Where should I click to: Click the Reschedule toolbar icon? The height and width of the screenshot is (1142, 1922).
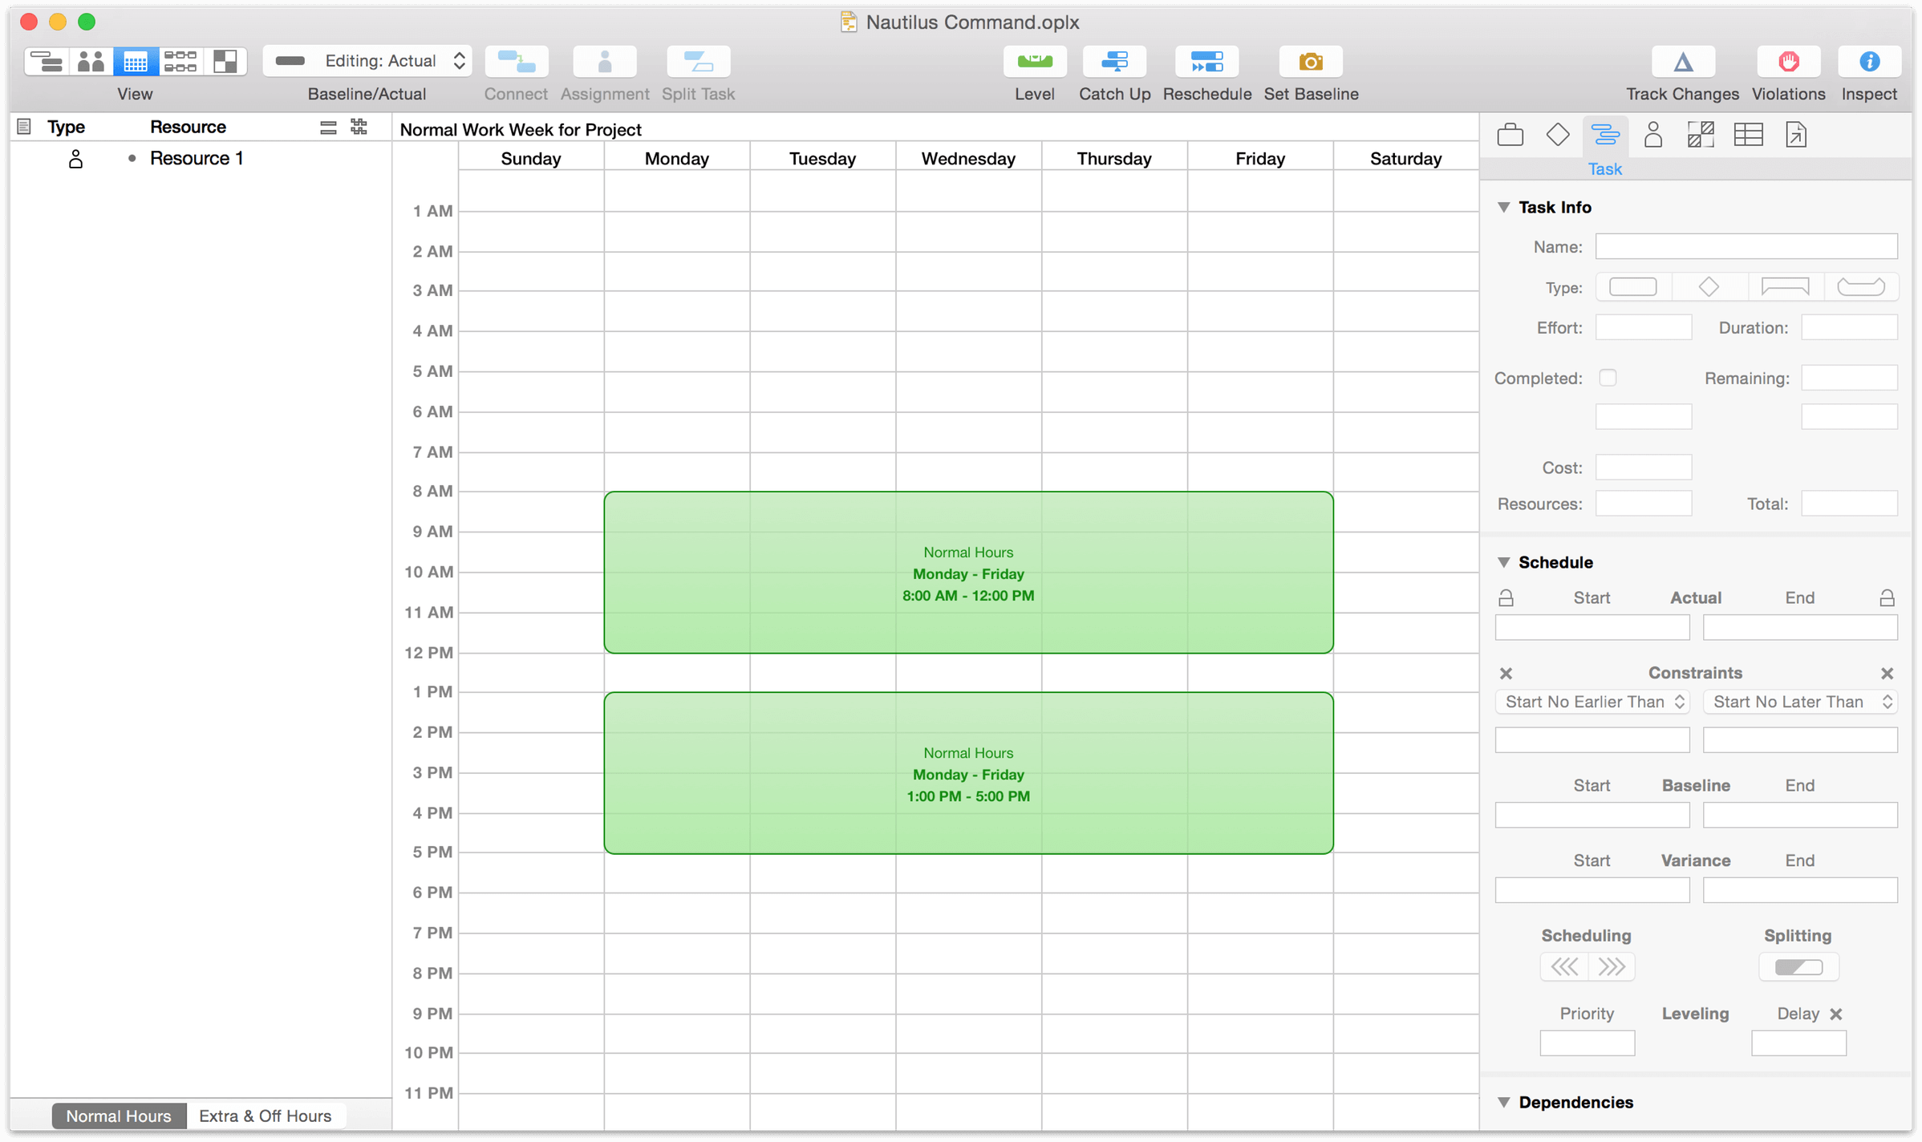coord(1206,62)
